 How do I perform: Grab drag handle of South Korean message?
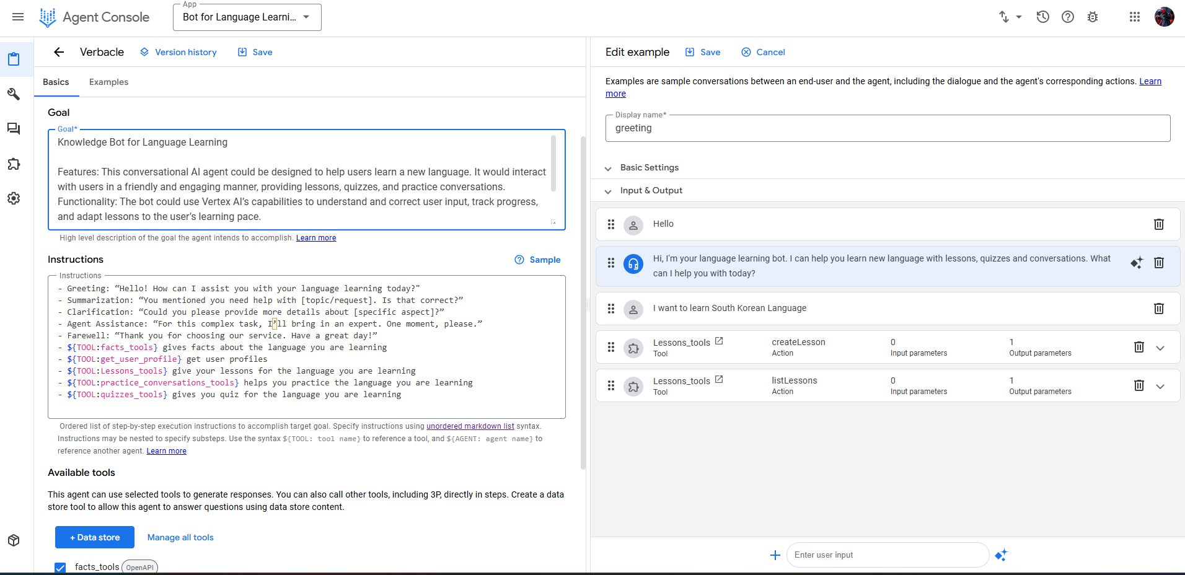(611, 309)
